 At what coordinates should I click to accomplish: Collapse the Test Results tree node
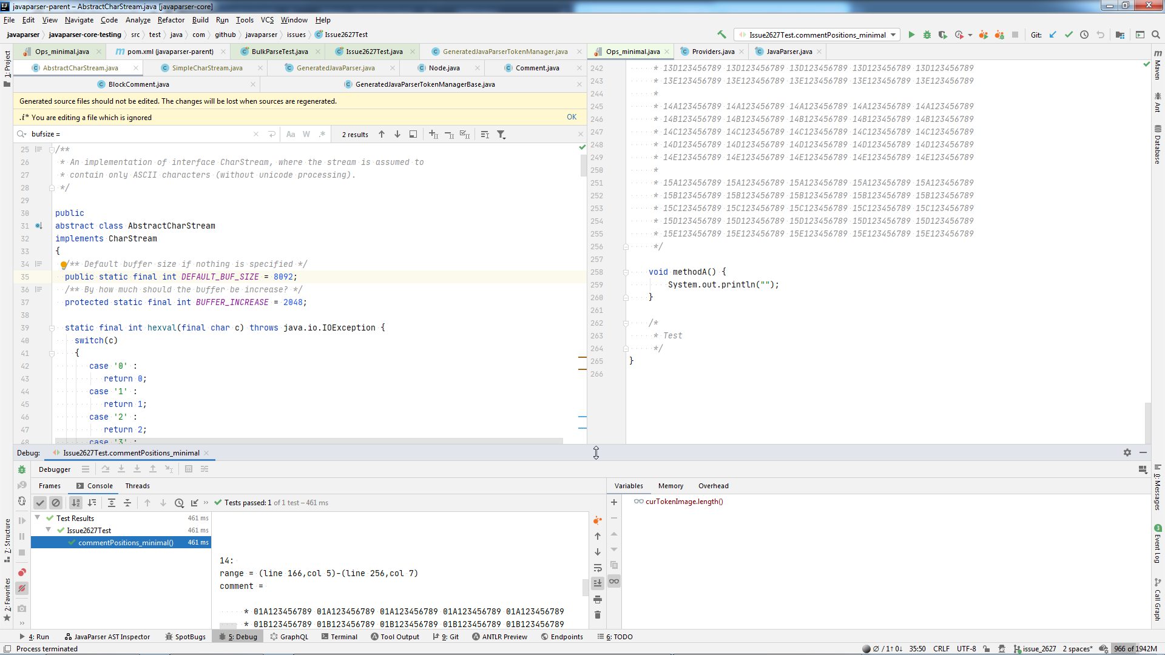coord(38,518)
